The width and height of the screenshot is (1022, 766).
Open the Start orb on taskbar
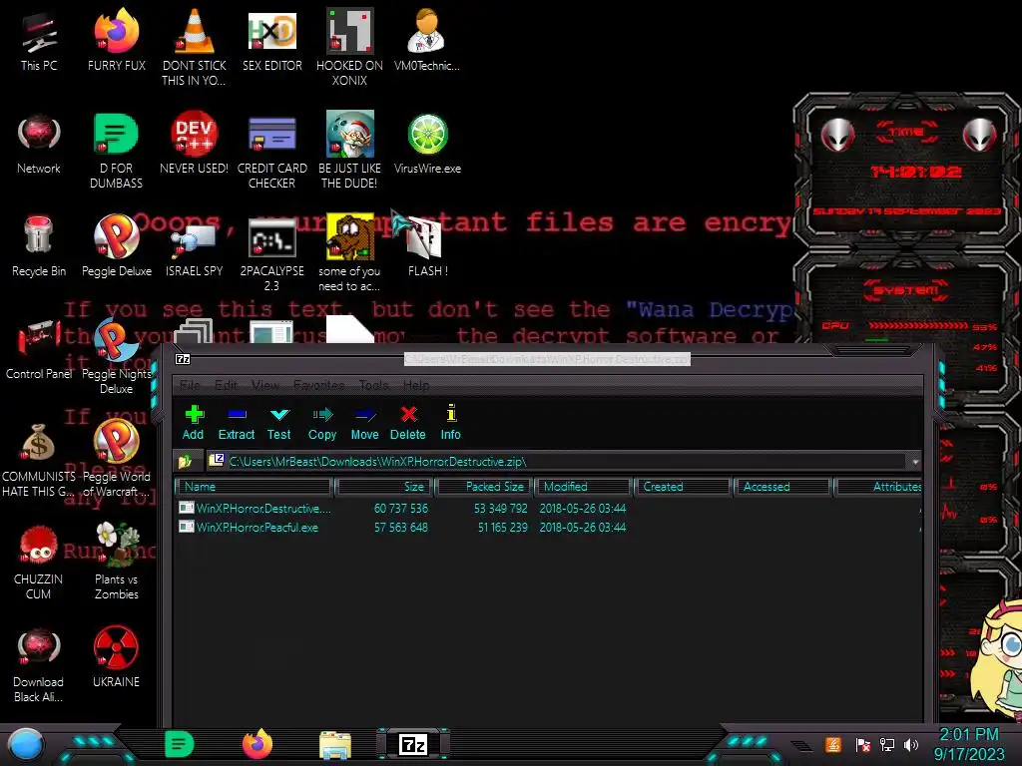27,745
